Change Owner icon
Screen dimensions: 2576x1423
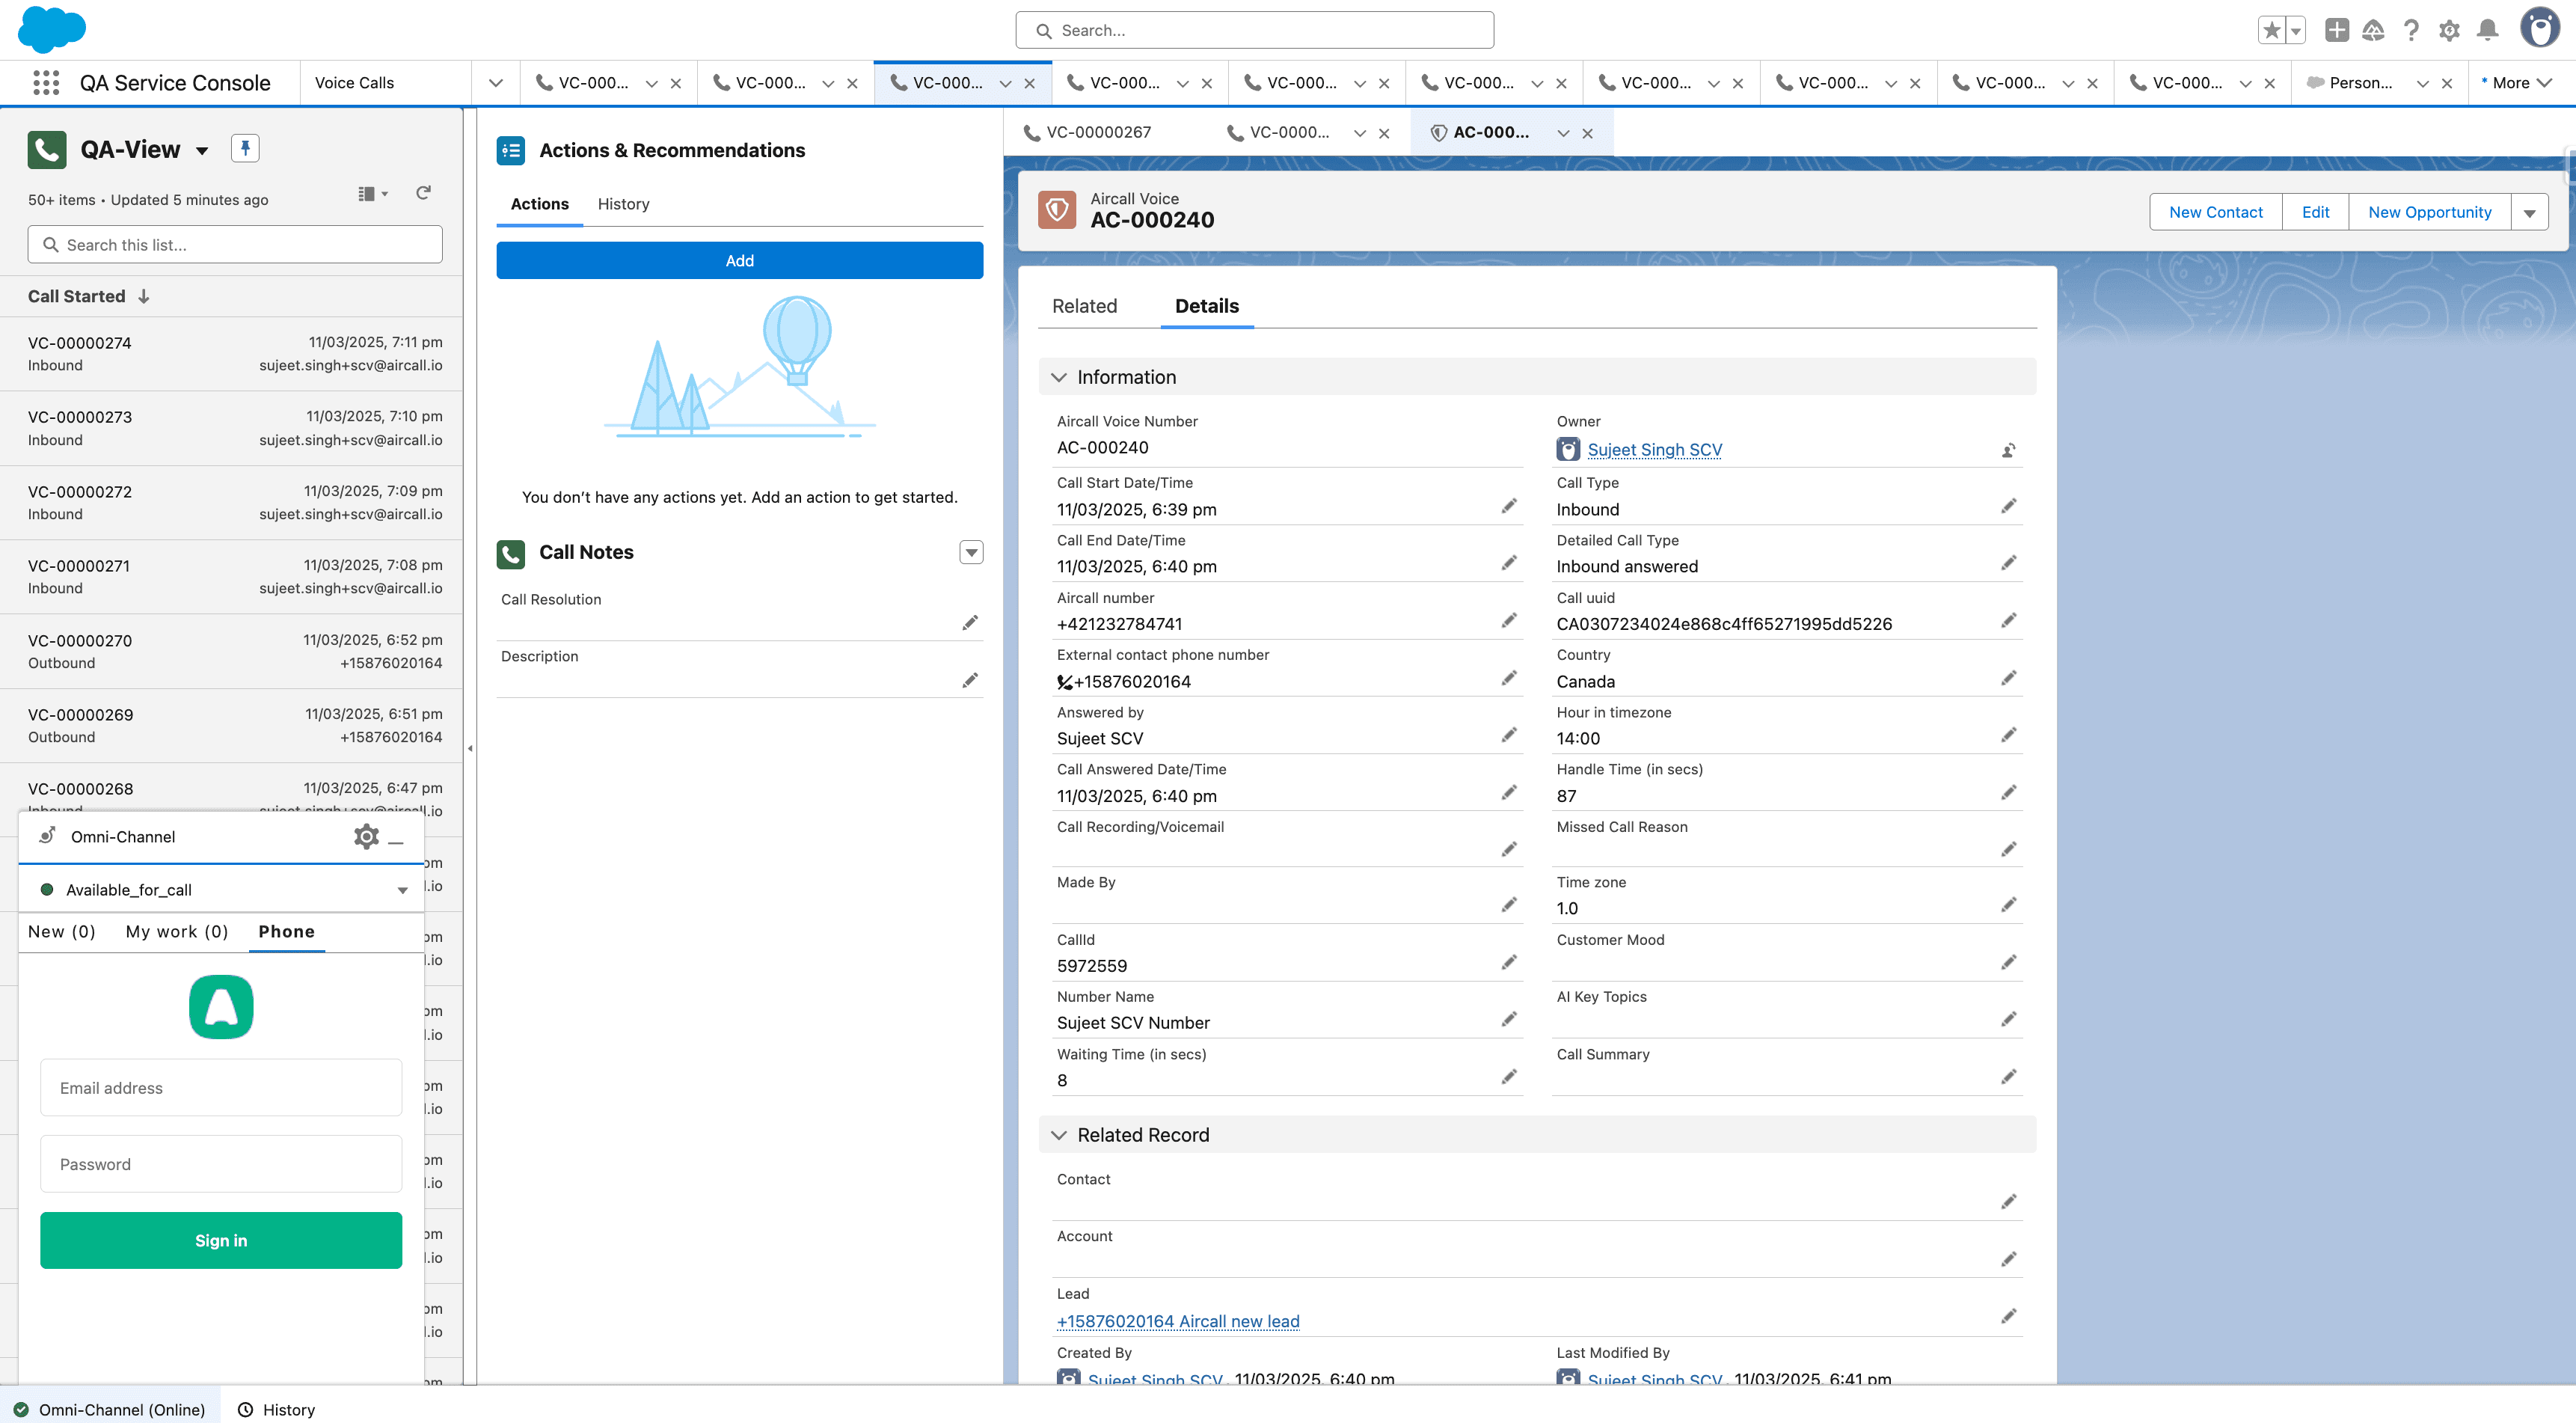[x=2008, y=450]
